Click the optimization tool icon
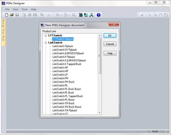 pos(74,15)
